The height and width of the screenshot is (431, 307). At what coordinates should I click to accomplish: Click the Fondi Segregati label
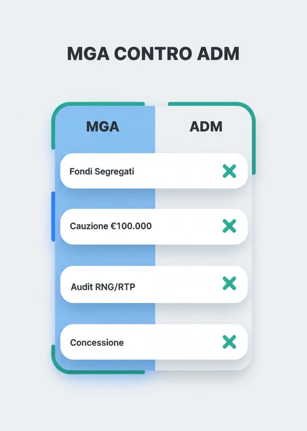(102, 172)
